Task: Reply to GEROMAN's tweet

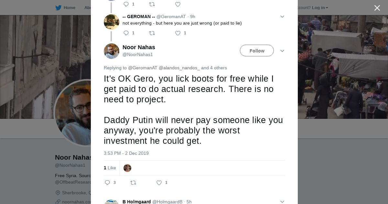Action: tap(126, 33)
